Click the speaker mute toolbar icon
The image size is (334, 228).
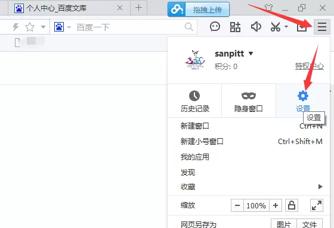(x=256, y=27)
